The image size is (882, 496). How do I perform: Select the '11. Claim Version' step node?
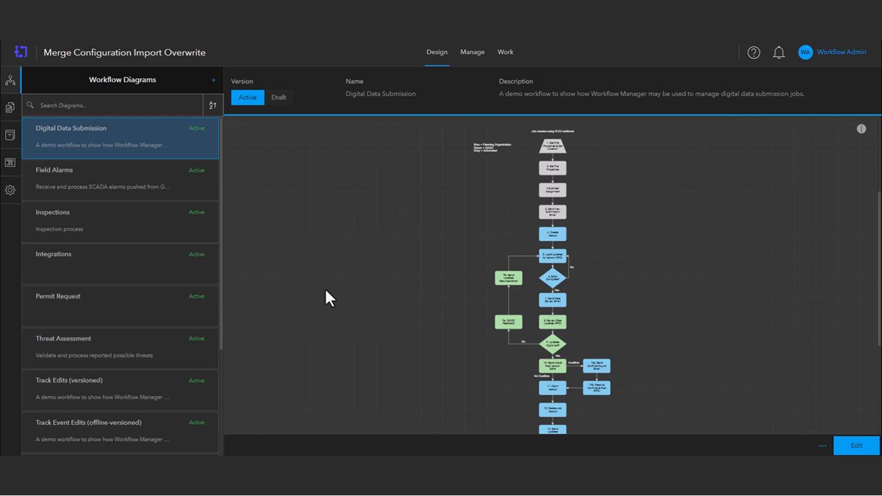pos(553,388)
